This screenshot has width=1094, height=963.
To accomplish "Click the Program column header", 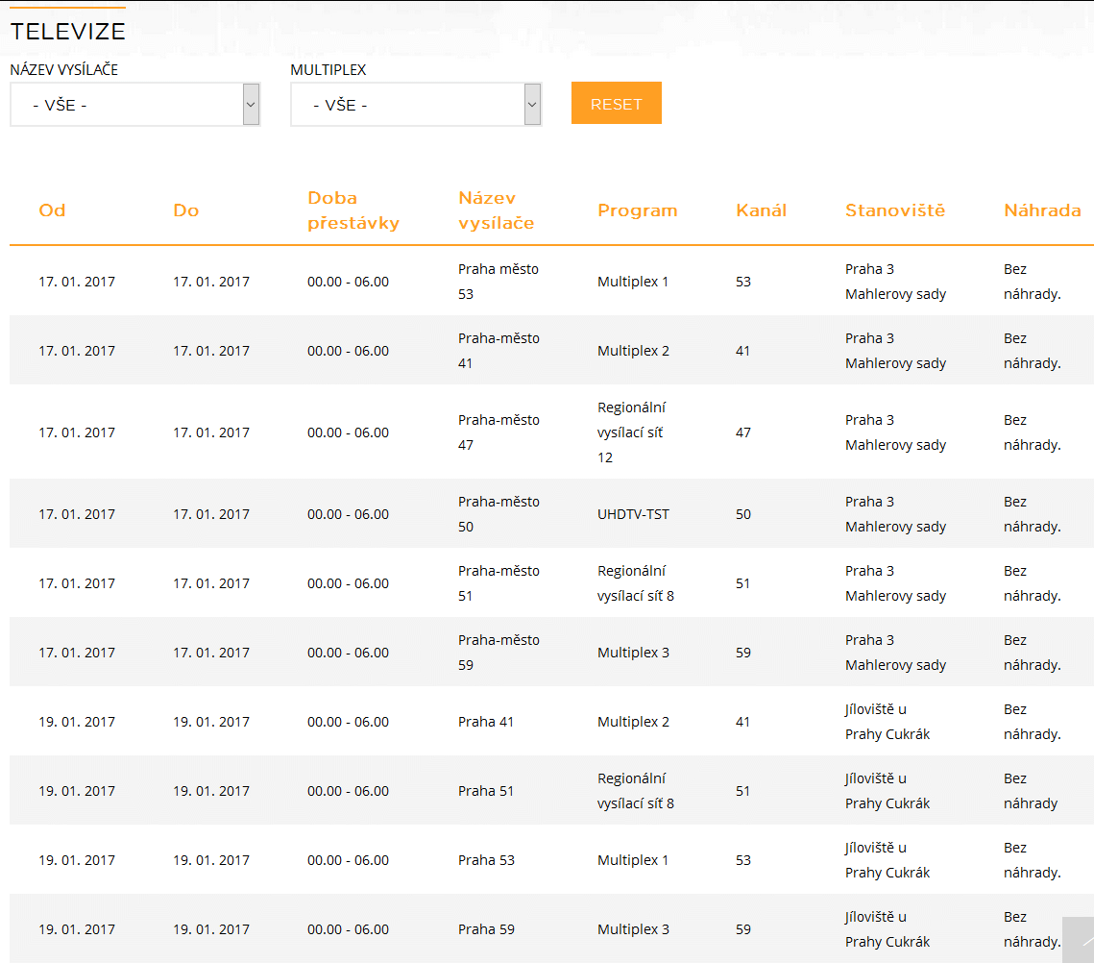I will (x=638, y=210).
